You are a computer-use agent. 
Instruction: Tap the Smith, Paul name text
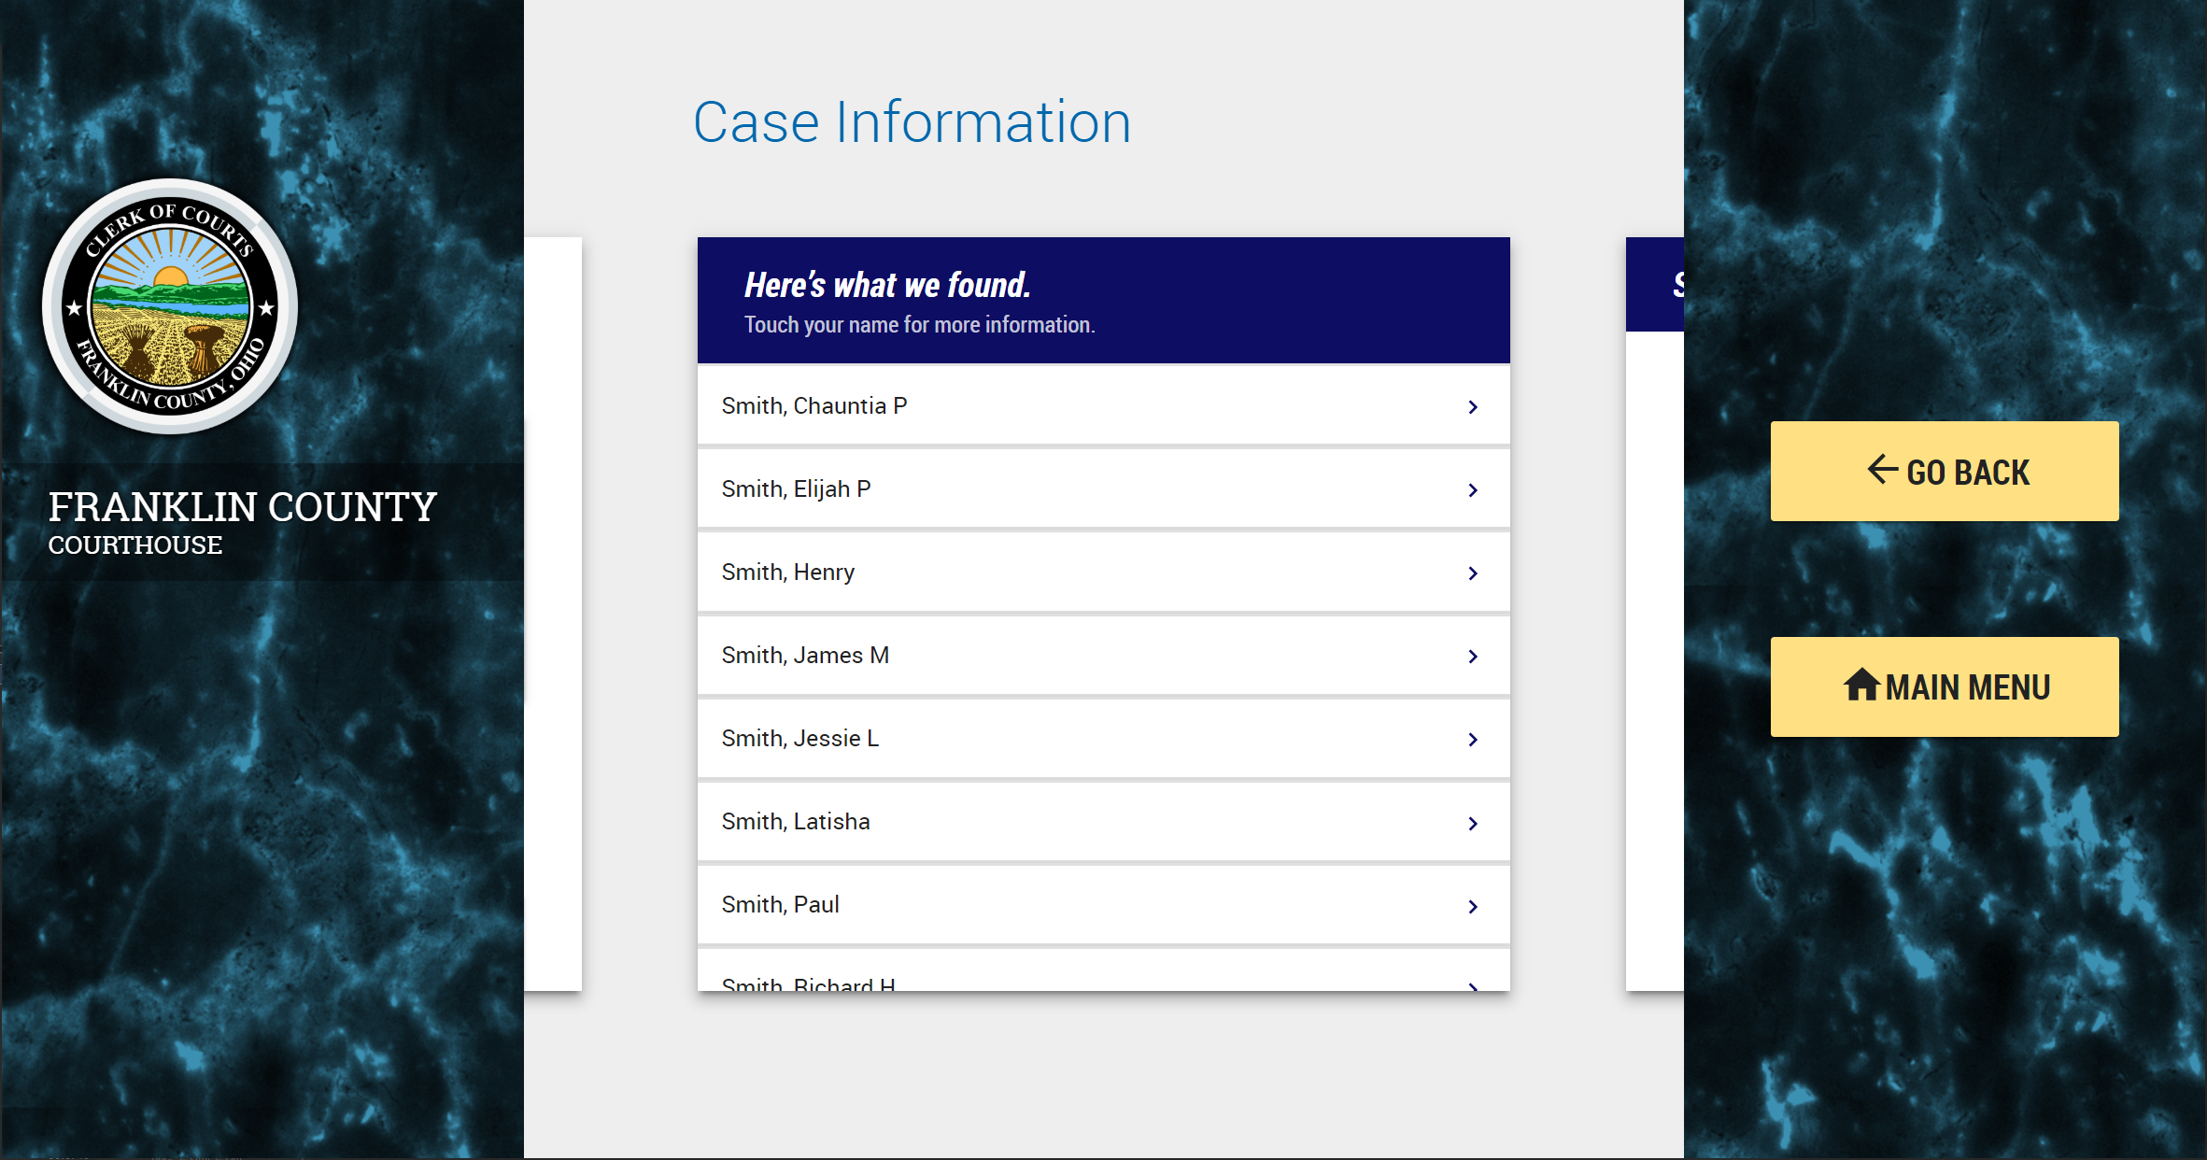(780, 905)
